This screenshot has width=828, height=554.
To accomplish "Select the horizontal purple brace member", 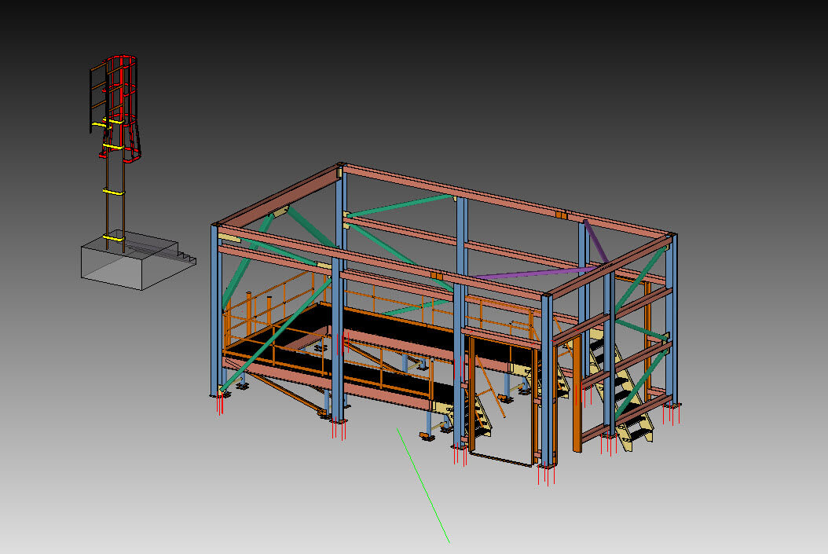I will coord(534,273).
